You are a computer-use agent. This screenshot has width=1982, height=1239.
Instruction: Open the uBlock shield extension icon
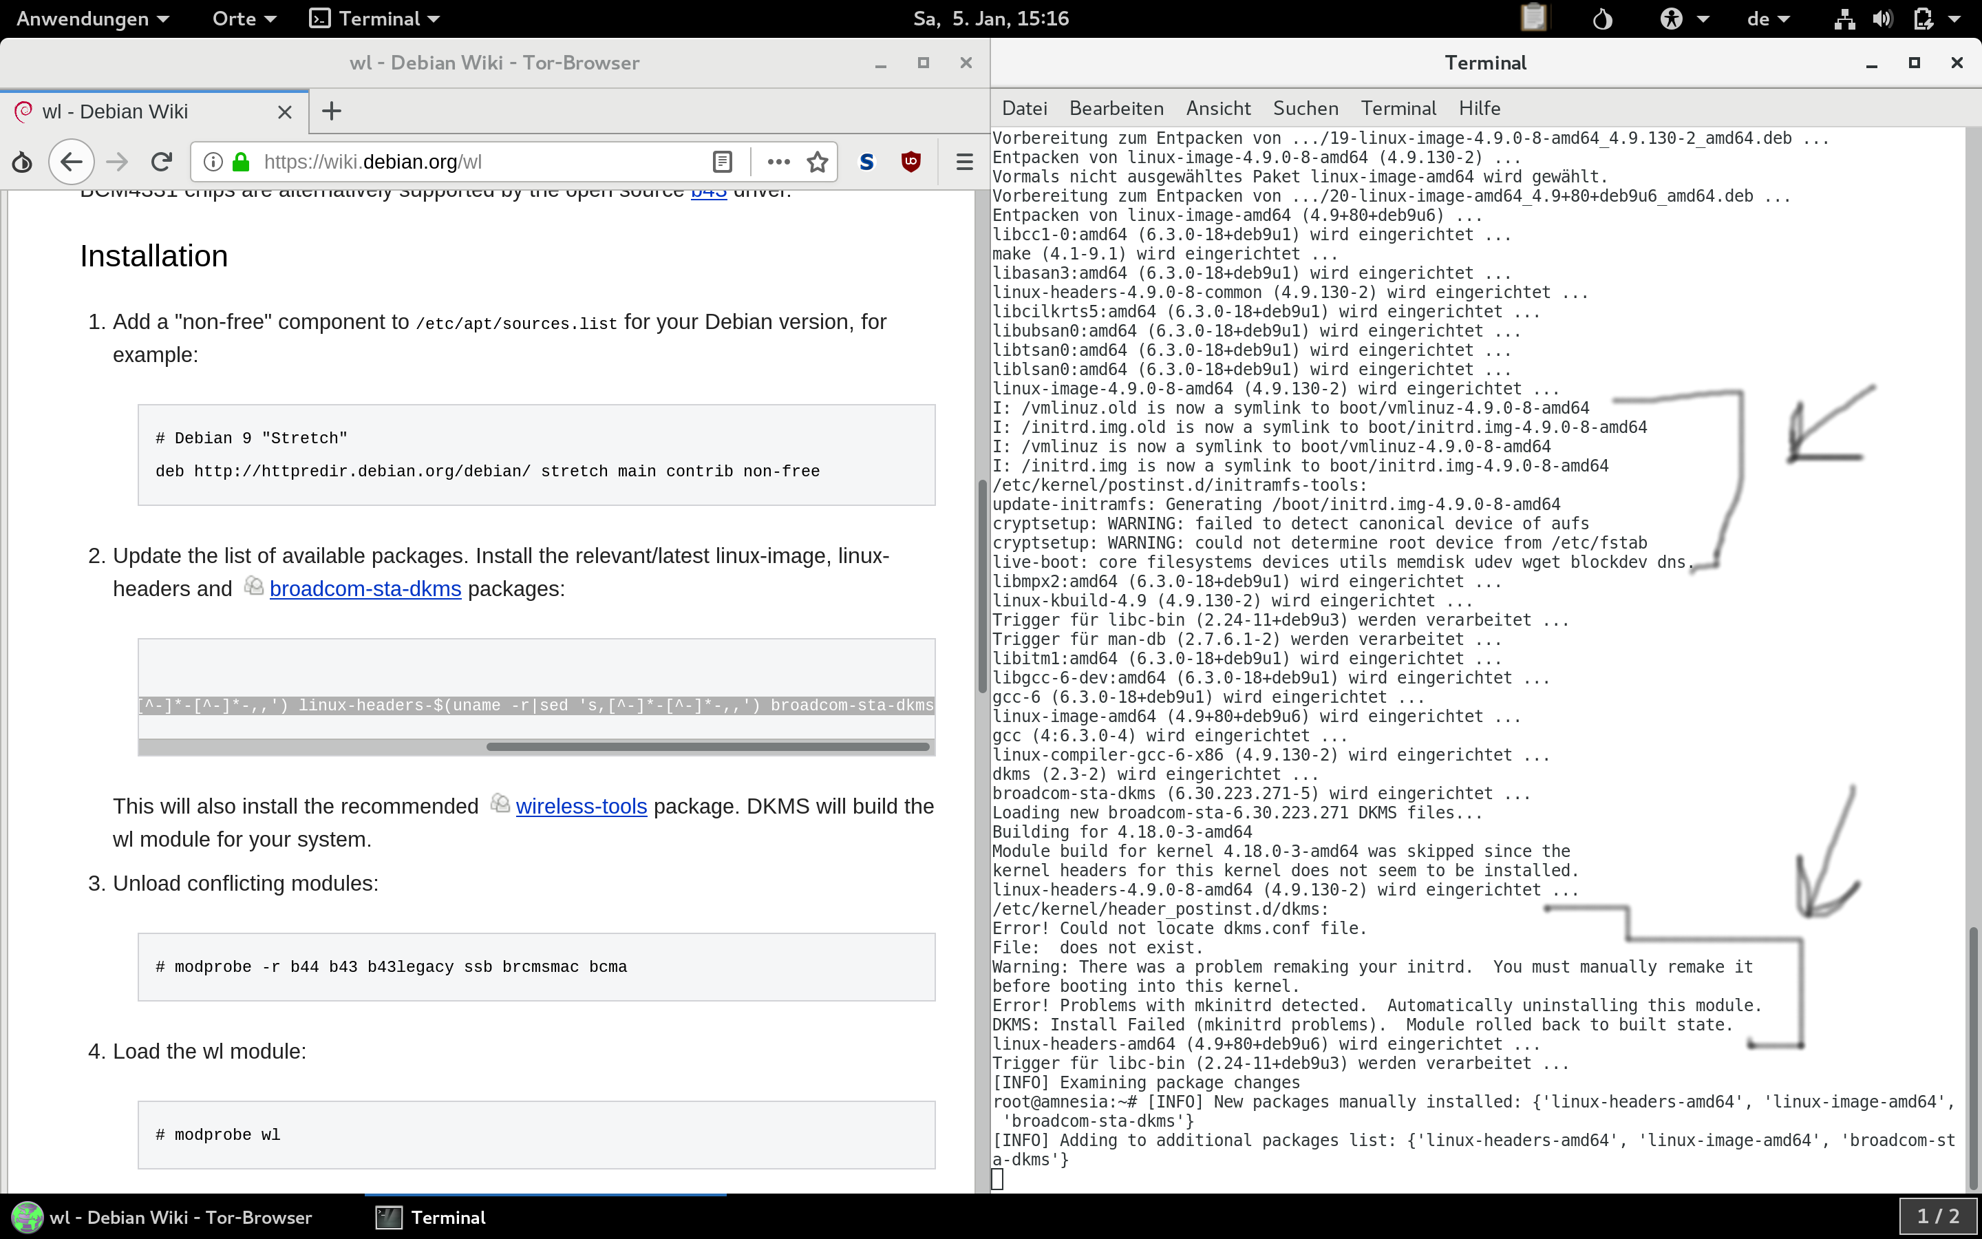pos(910,162)
